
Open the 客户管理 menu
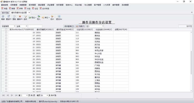click(x=97, y=5)
